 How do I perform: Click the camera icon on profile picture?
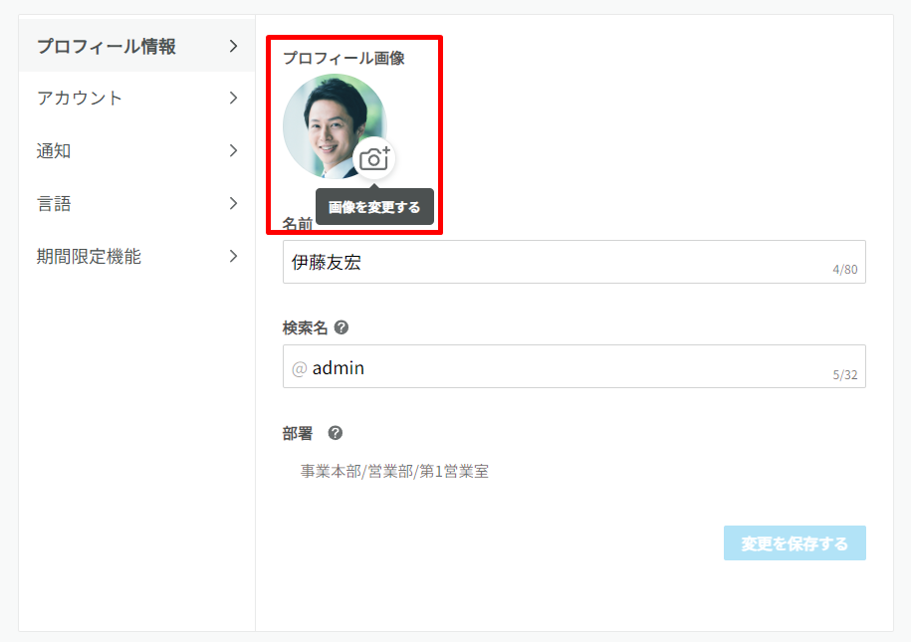point(374,159)
